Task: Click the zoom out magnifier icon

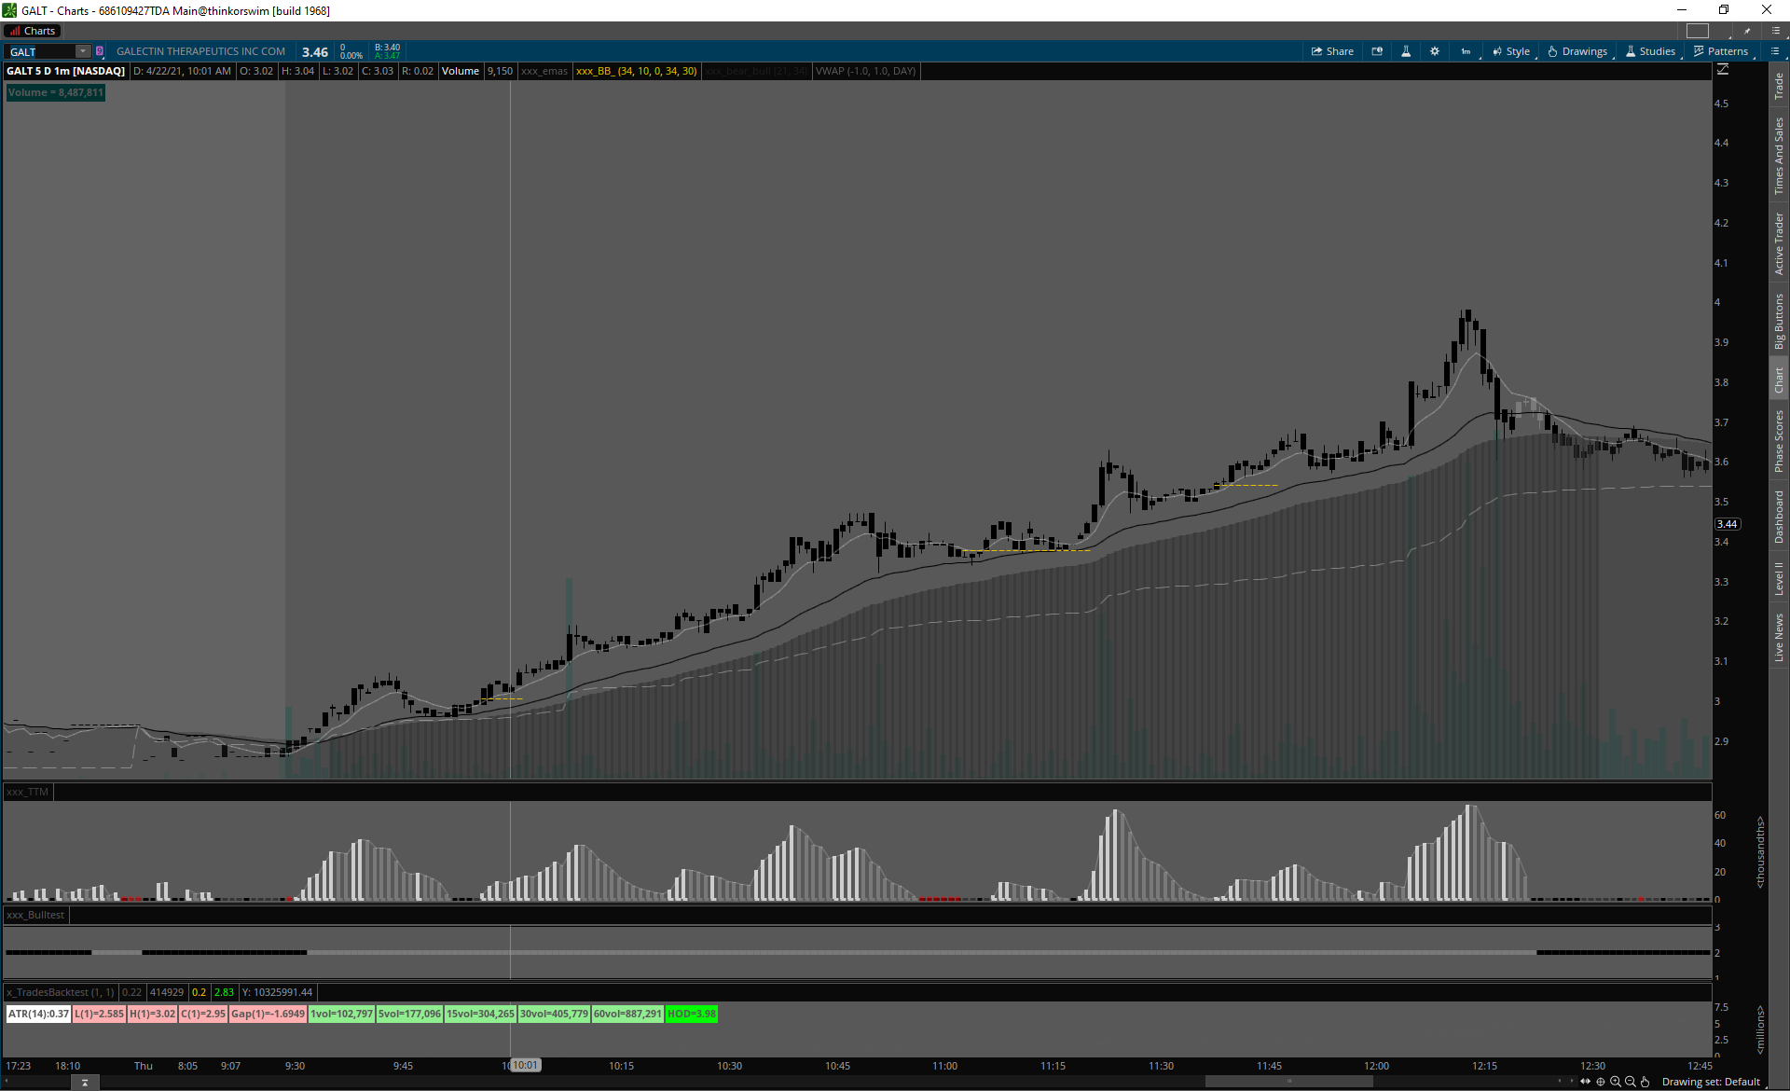Action: pyautogui.click(x=1631, y=1082)
